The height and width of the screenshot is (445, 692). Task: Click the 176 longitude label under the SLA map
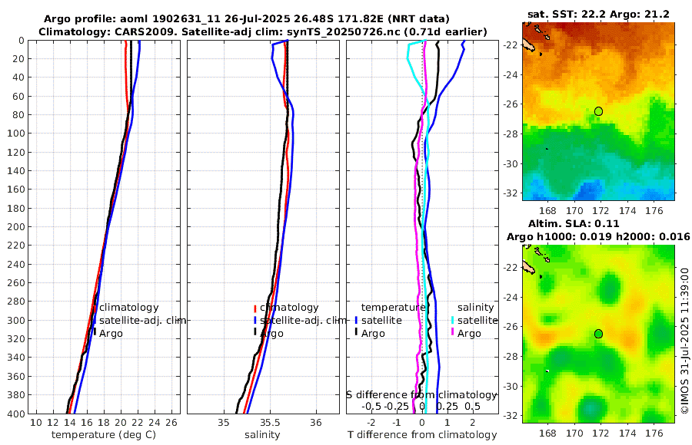coord(654,433)
